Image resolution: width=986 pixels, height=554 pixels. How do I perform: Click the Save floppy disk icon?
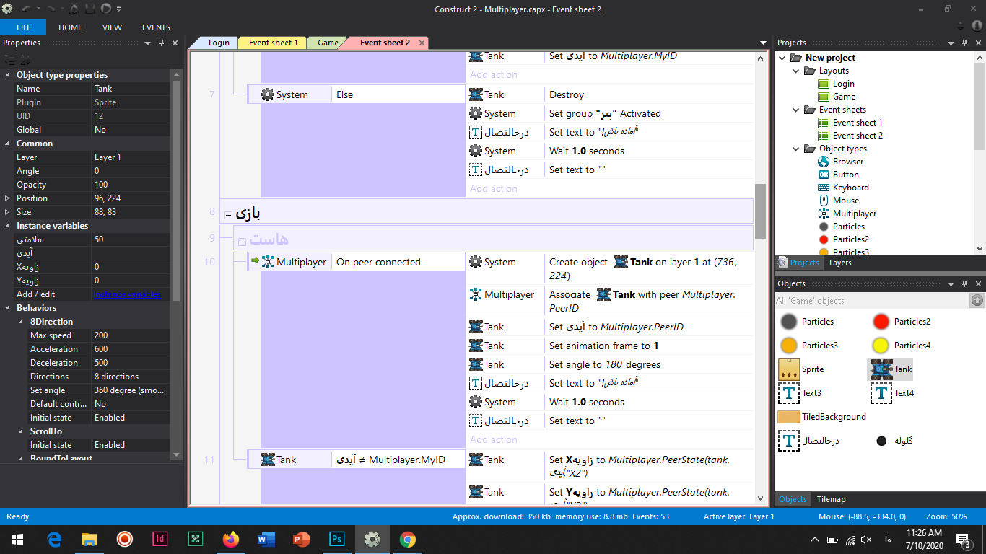(x=90, y=9)
